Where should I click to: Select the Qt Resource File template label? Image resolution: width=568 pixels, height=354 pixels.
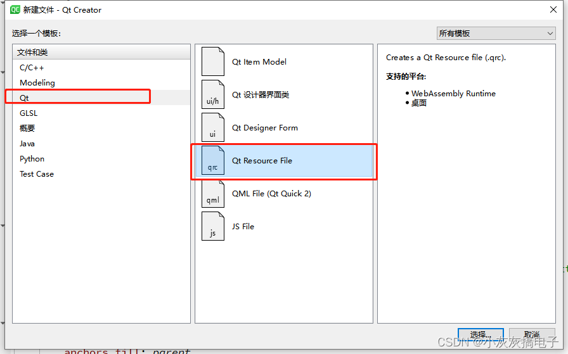[262, 161]
